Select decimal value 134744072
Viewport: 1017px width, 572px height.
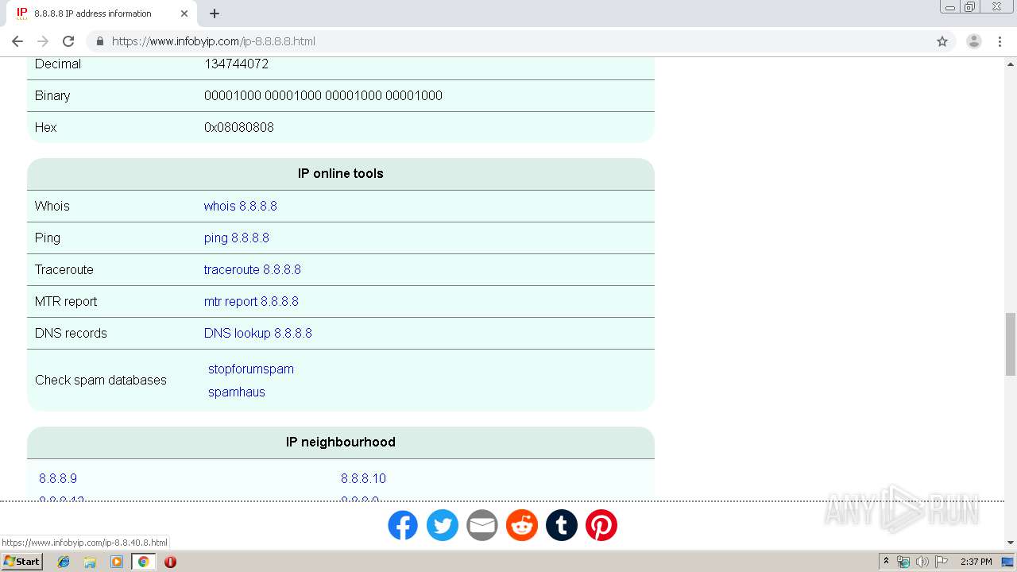(236, 64)
